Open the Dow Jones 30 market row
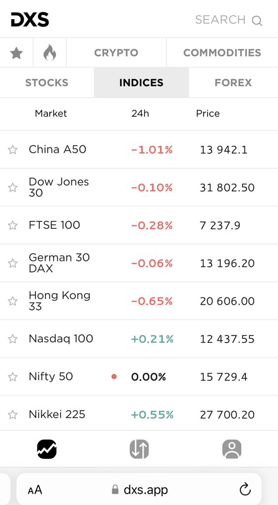This screenshot has height=505, width=278. (x=139, y=187)
